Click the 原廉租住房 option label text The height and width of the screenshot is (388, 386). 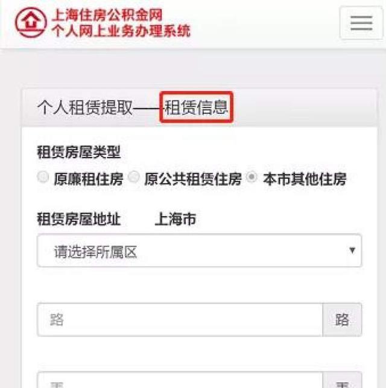coord(89,179)
